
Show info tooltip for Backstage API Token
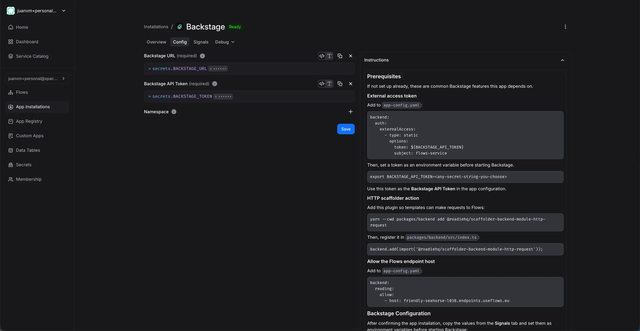(214, 84)
